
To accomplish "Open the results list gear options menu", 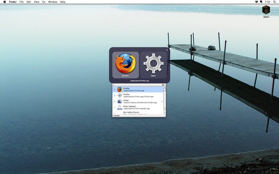I will tap(163, 85).
